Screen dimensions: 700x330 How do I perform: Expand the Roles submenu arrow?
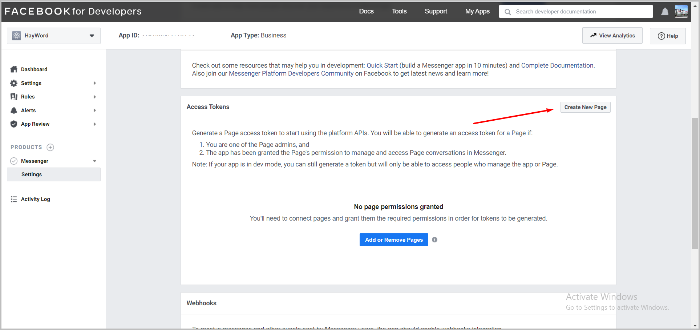pos(94,97)
